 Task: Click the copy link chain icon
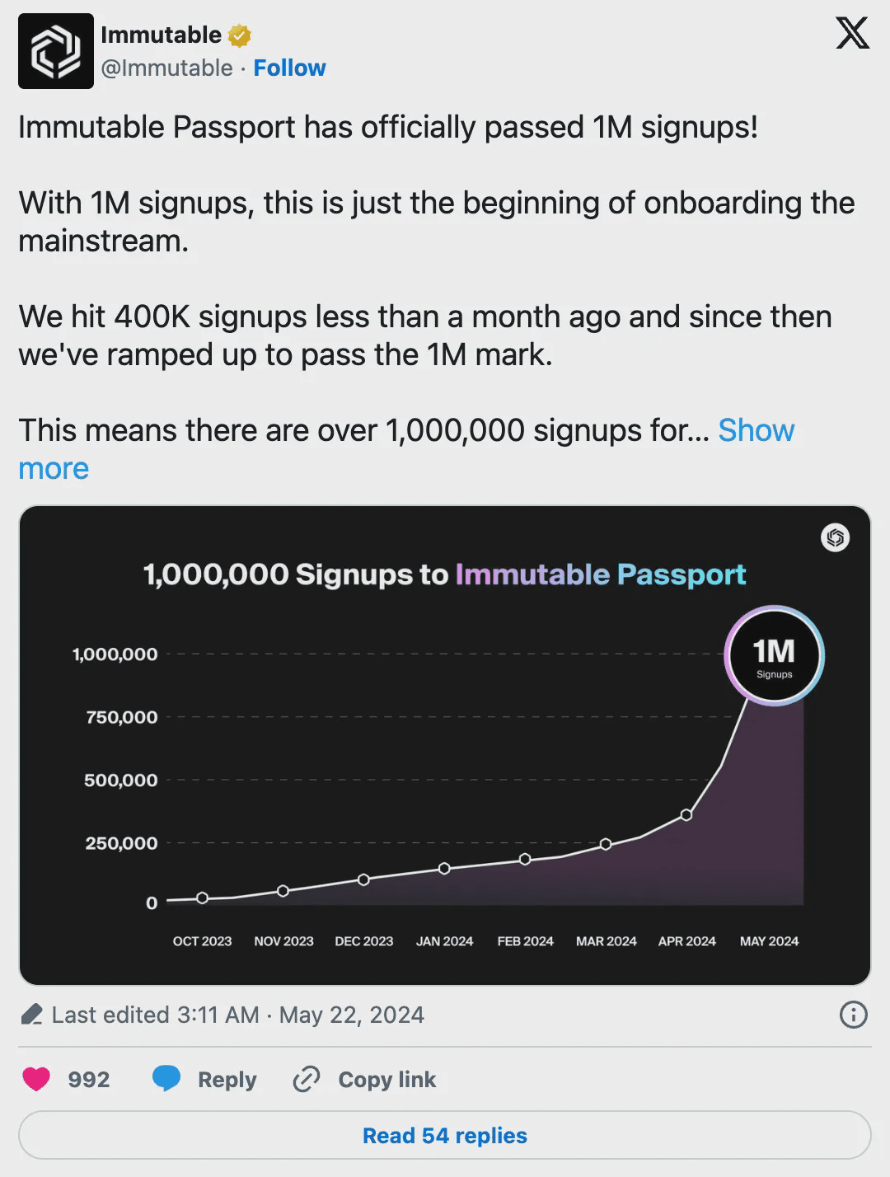307,1079
